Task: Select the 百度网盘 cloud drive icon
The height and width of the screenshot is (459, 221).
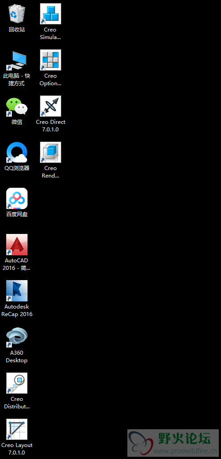Action: 17,198
